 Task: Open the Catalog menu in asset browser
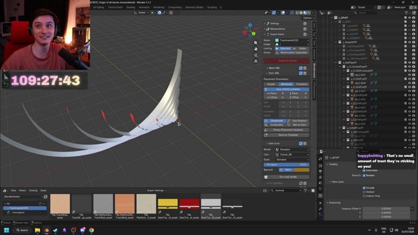tap(33, 191)
